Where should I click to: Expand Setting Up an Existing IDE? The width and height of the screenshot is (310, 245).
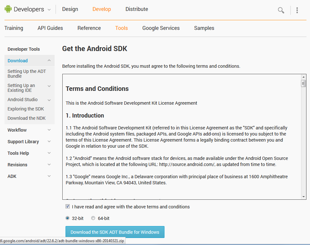tap(49, 86)
